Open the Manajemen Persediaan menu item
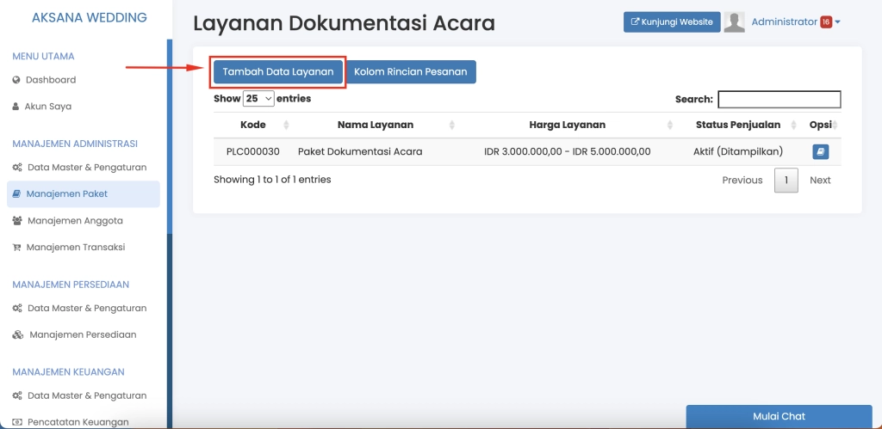 (x=83, y=334)
